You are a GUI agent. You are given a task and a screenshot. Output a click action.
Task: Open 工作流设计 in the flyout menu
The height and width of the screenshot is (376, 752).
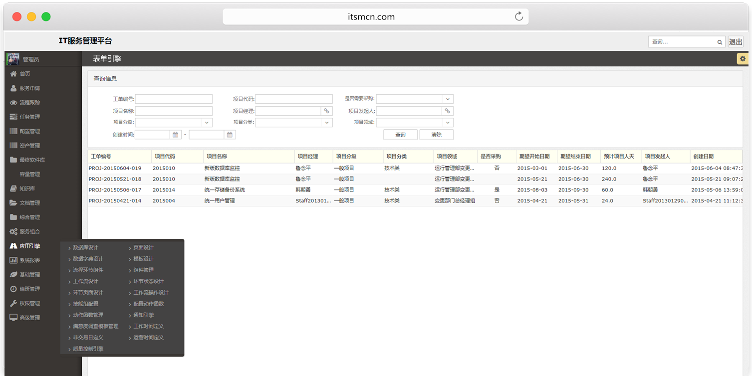point(85,281)
